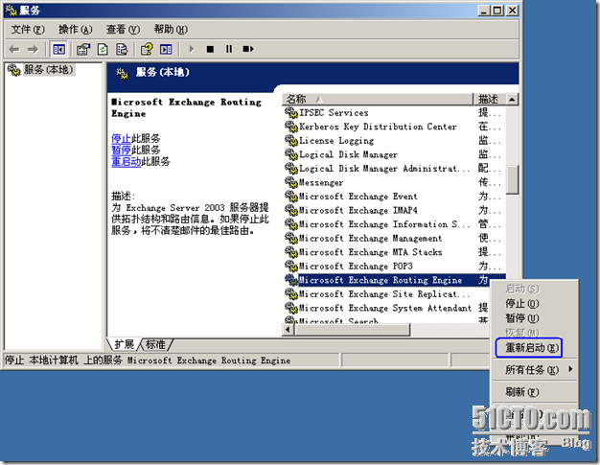This screenshot has height=465, width=600.
Task: Sort by 名称 column header
Action: click(x=378, y=99)
